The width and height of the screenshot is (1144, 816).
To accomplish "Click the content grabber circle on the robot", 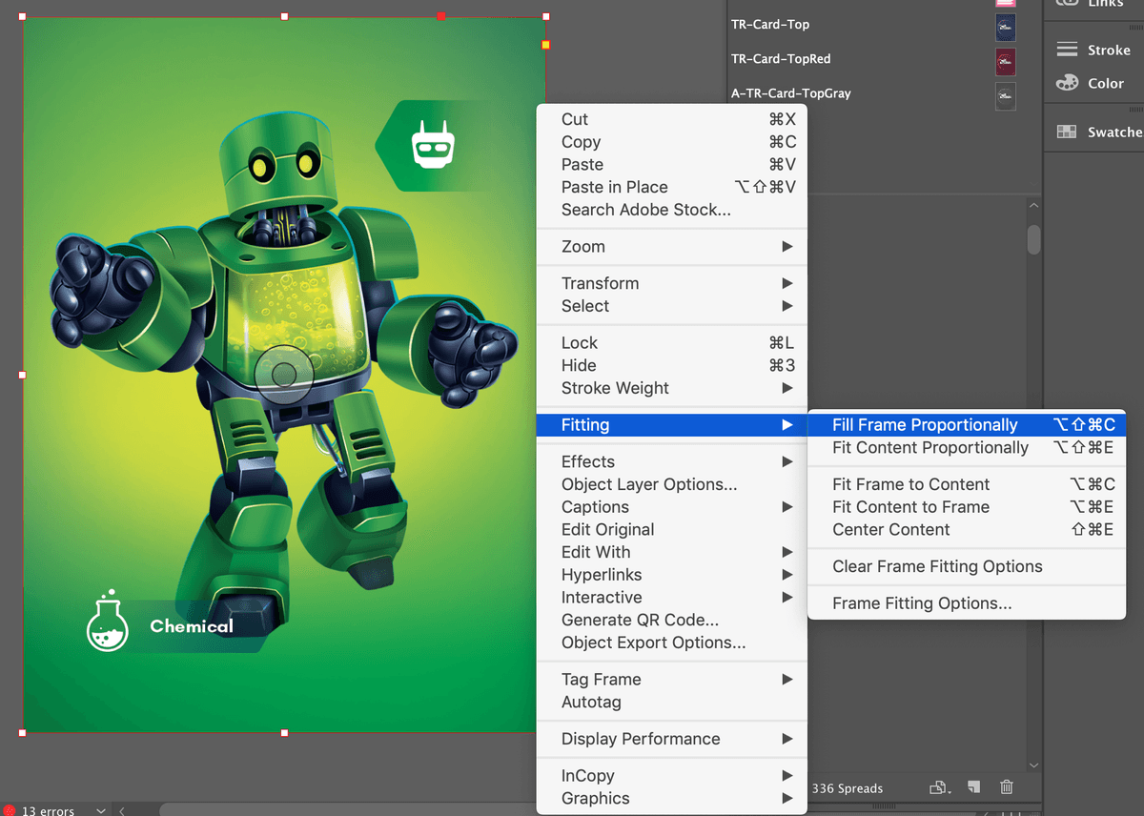I will (284, 375).
